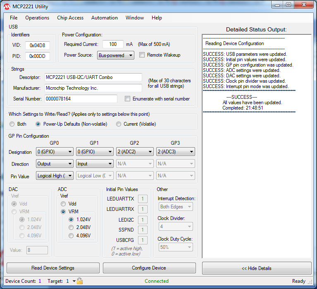Maximize the MCP2221 Utility window
This screenshot has height=289, width=317.
point(288,5)
